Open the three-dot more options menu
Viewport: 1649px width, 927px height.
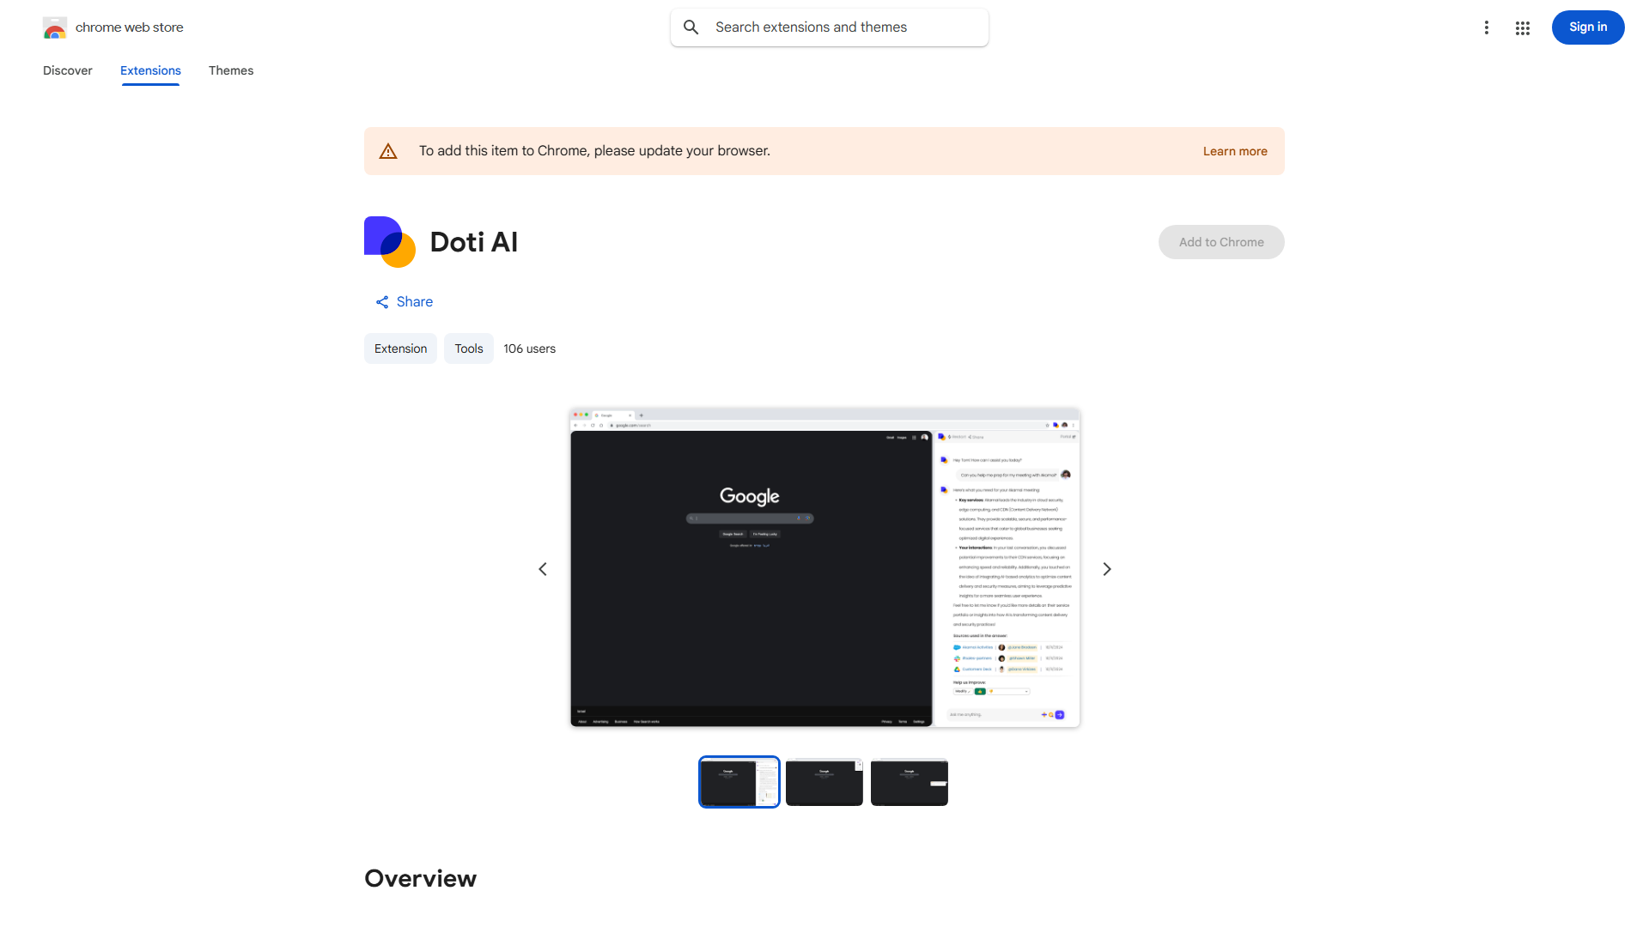tap(1486, 27)
